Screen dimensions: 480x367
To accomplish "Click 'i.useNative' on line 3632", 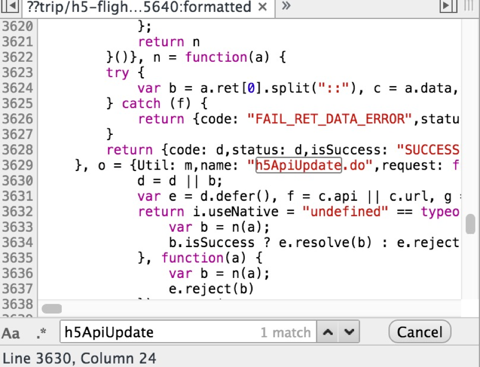I will tap(236, 211).
